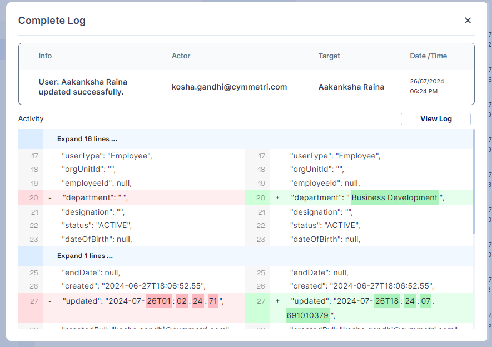Click minus marker on removed updated line
This screenshot has height=347, width=492.
pos(50,301)
